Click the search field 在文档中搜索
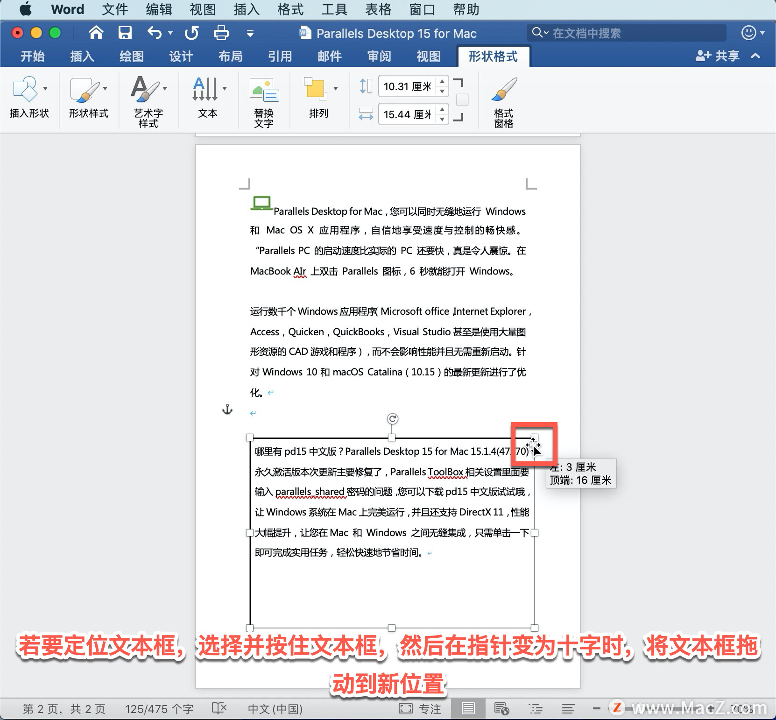This screenshot has width=776, height=720. click(627, 33)
